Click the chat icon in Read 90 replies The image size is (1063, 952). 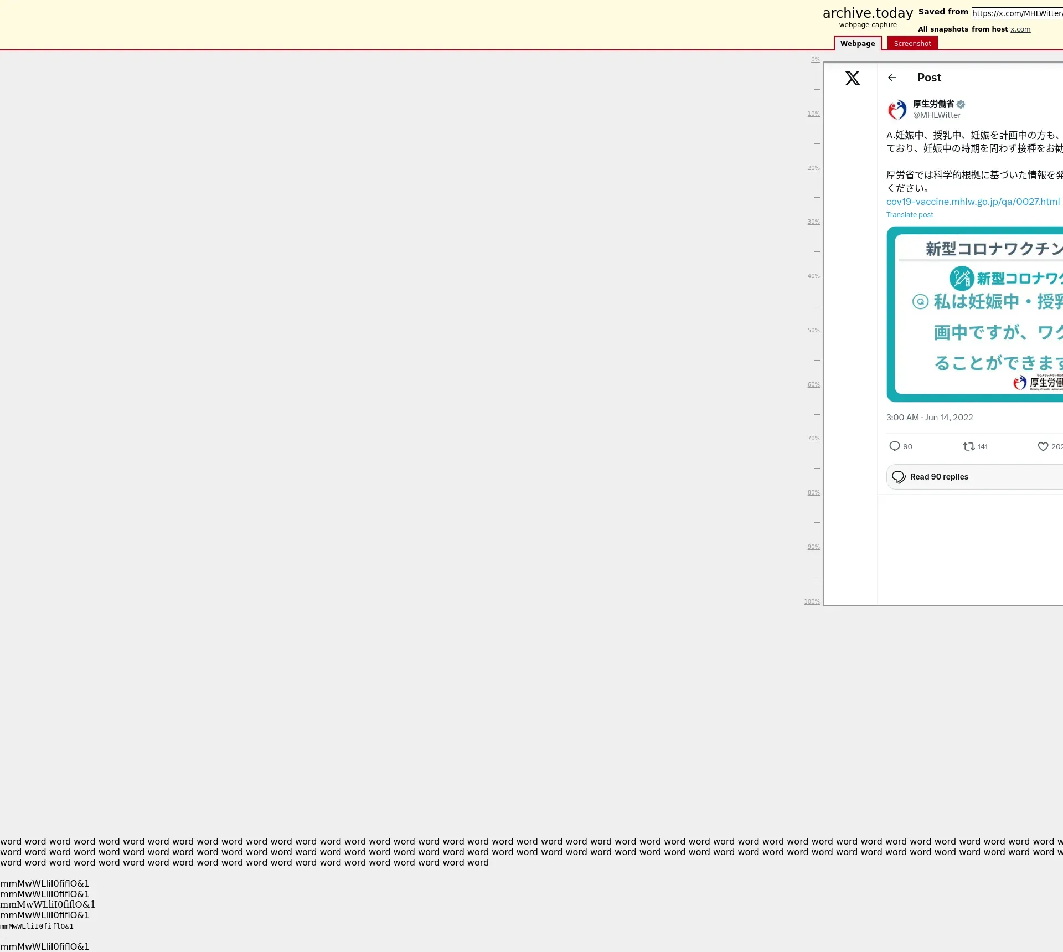pos(899,477)
